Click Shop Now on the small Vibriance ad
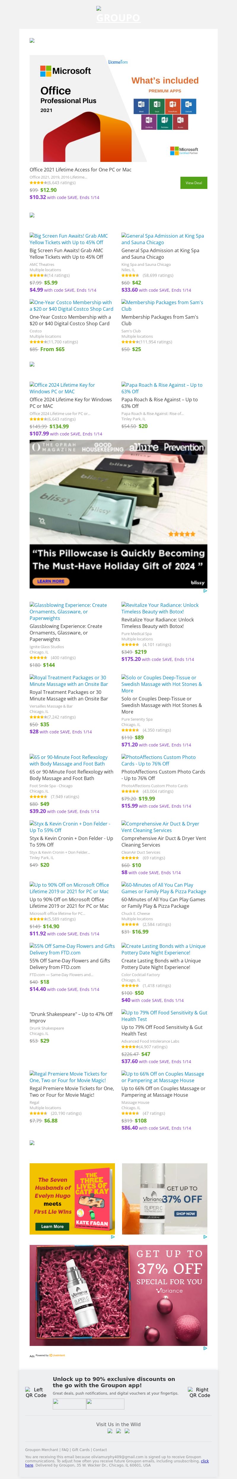The image size is (237, 1479). tap(185, 1213)
